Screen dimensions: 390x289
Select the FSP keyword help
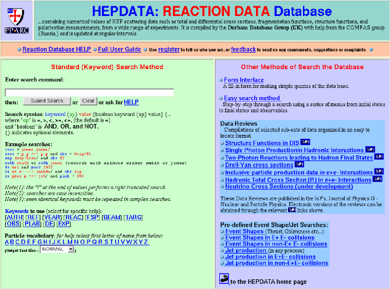pyautogui.click(x=93, y=217)
